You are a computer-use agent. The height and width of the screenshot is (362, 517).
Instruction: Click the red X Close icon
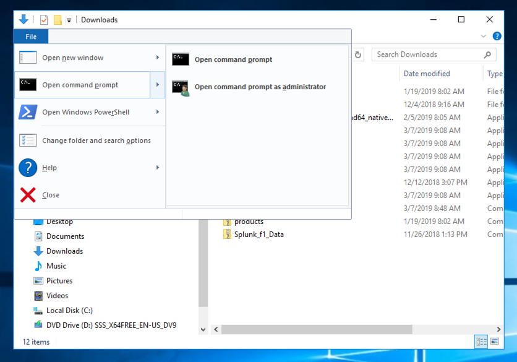coord(28,195)
